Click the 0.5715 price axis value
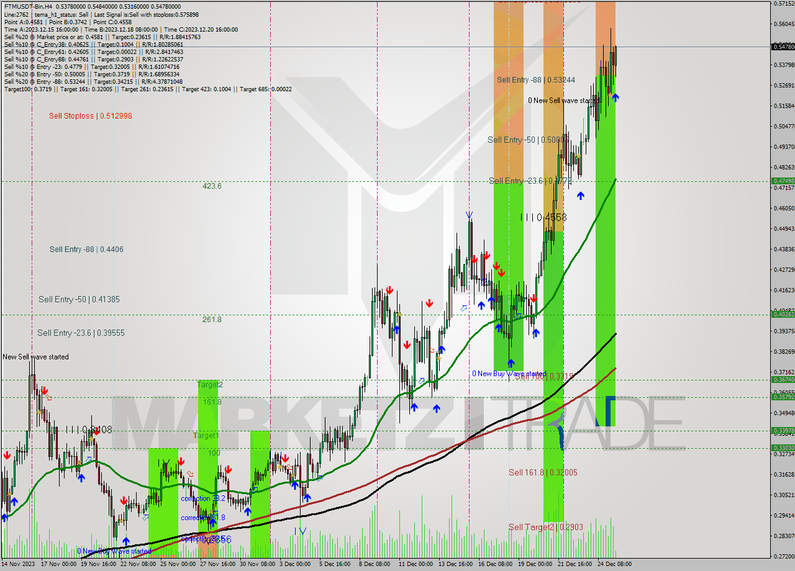This screenshot has width=795, height=571. point(784,4)
